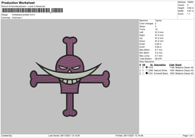Click the Max Jump value 6.7 mm
Viewport: 195px width, 138px height.
click(x=159, y=56)
